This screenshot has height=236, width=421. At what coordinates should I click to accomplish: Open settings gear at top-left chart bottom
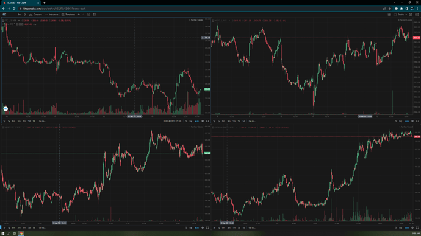click(203, 121)
